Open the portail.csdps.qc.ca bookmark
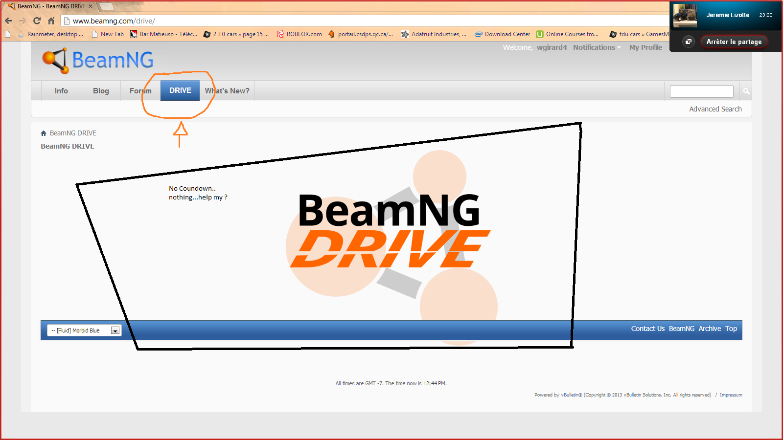 pos(361,34)
